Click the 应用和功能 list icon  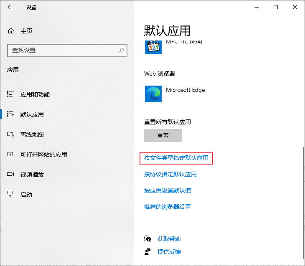(10, 94)
